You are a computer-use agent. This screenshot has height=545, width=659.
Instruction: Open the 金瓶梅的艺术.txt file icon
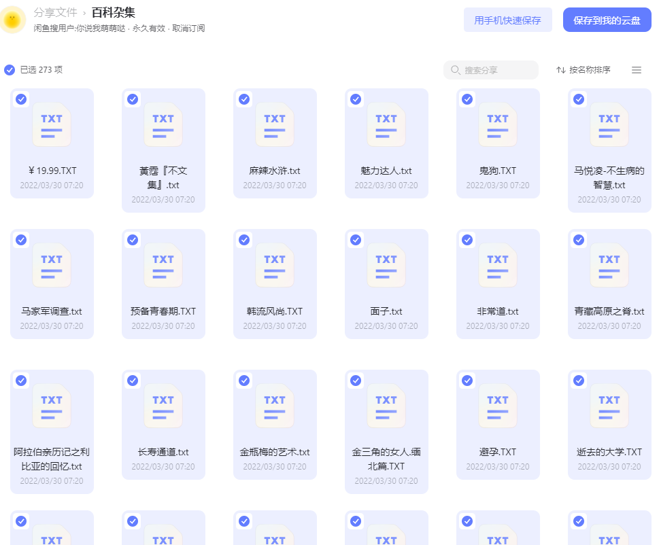[275, 406]
